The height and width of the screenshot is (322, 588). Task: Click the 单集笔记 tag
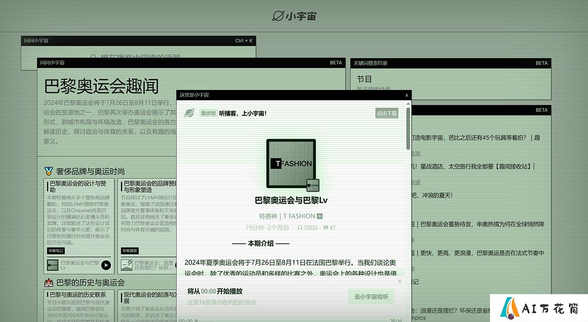click(56, 251)
